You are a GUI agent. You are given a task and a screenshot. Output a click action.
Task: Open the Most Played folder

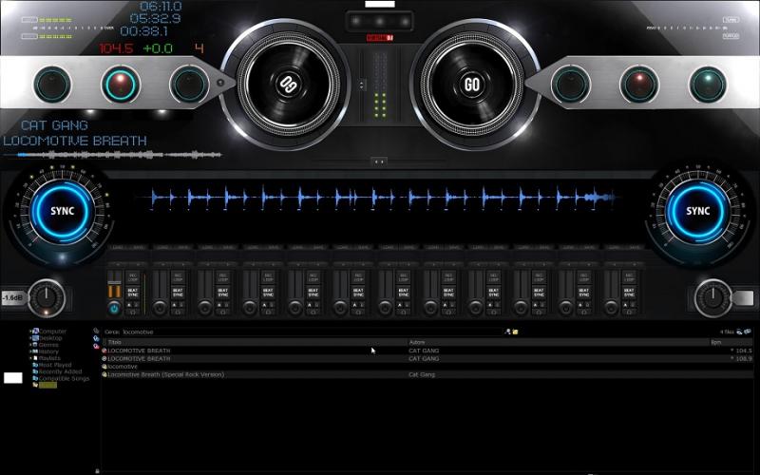tap(54, 365)
